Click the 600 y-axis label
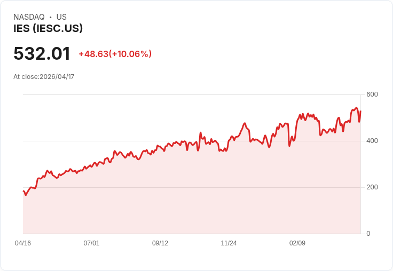 (372, 94)
